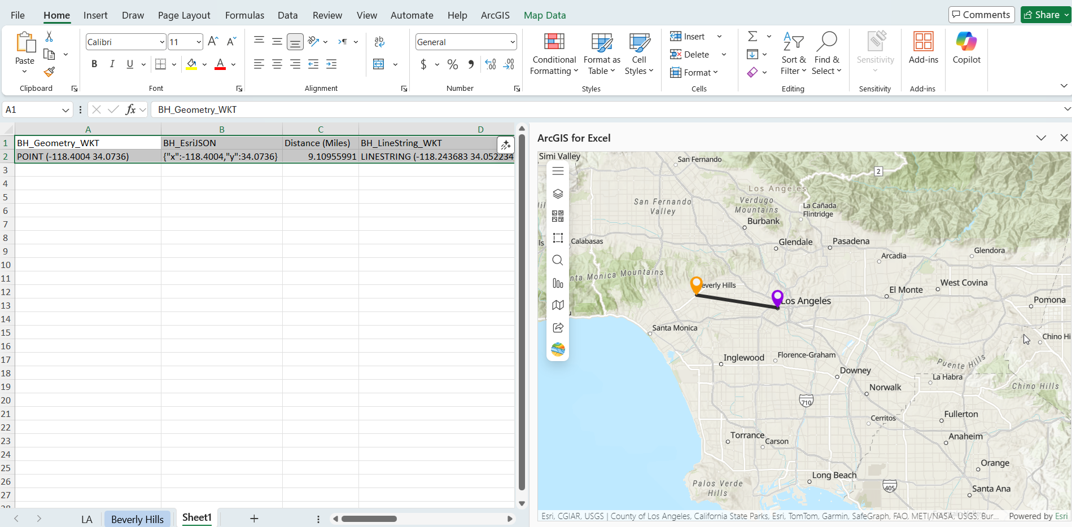
Task: Open the Format as Table dropdown
Action: click(x=602, y=54)
